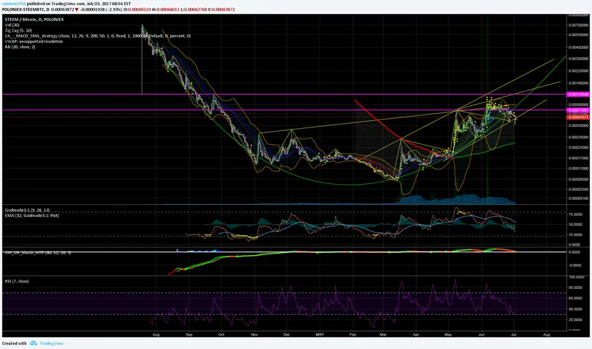The height and width of the screenshot is (349, 592).
Task: Click the Apr label on time axis
Action: [x=415, y=334]
